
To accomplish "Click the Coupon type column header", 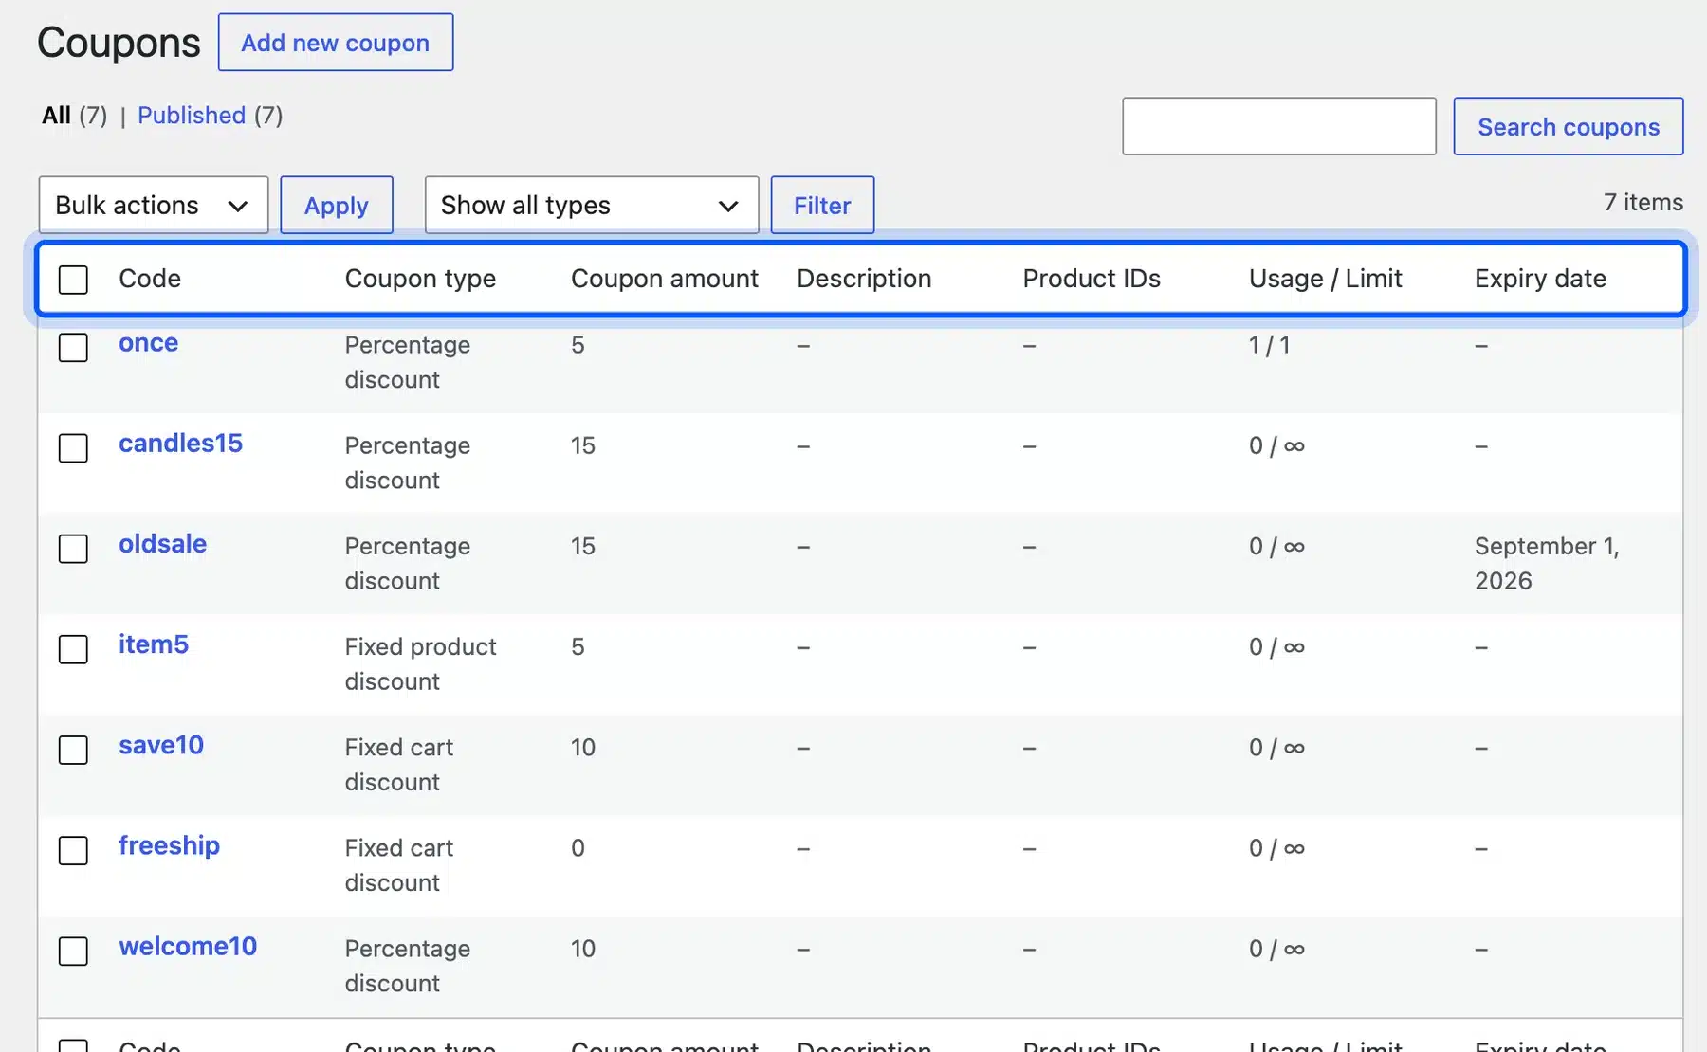I will [420, 279].
